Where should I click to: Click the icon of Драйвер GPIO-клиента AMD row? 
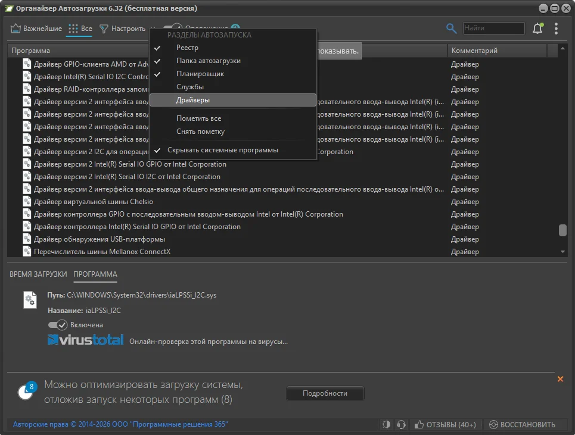pos(27,64)
